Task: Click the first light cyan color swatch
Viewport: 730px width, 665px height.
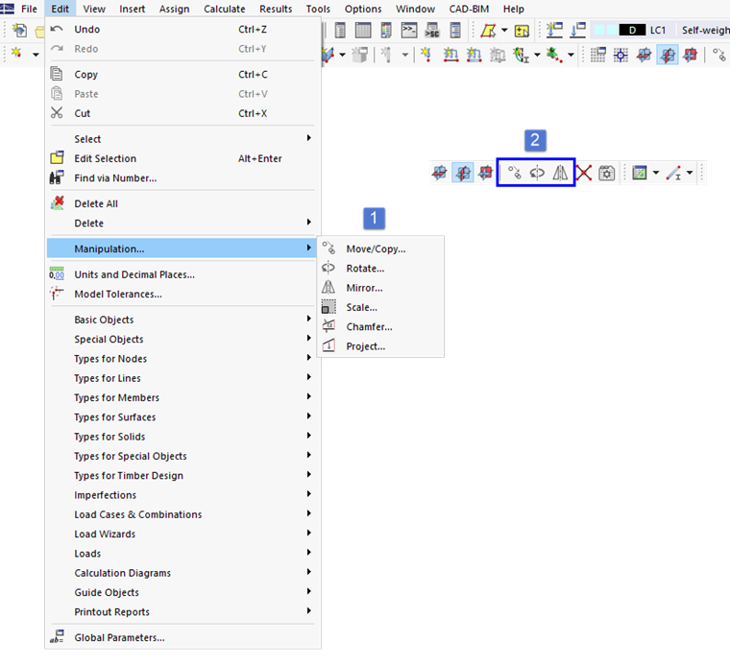Action: pyautogui.click(x=599, y=31)
